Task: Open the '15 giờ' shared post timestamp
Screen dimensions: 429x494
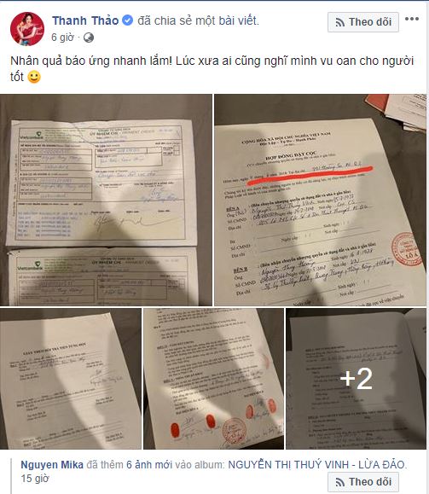Action: 35,479
